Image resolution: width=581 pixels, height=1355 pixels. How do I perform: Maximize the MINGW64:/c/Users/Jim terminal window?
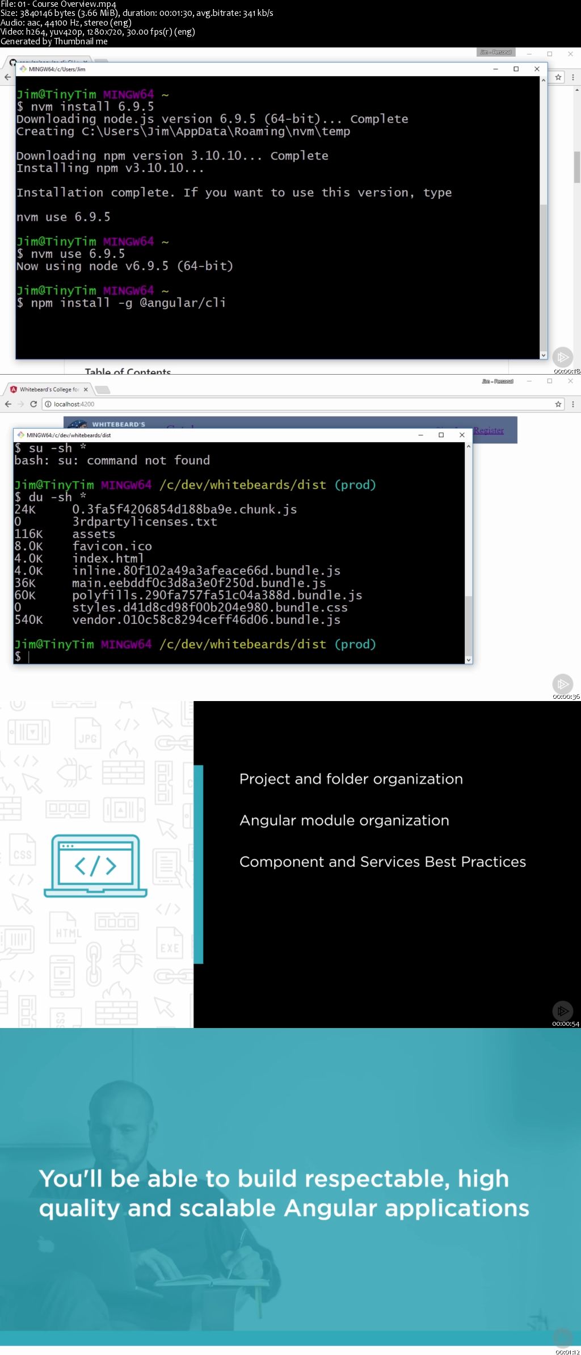516,69
